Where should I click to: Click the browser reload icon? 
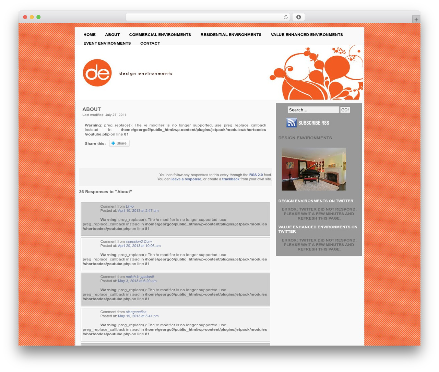285,17
